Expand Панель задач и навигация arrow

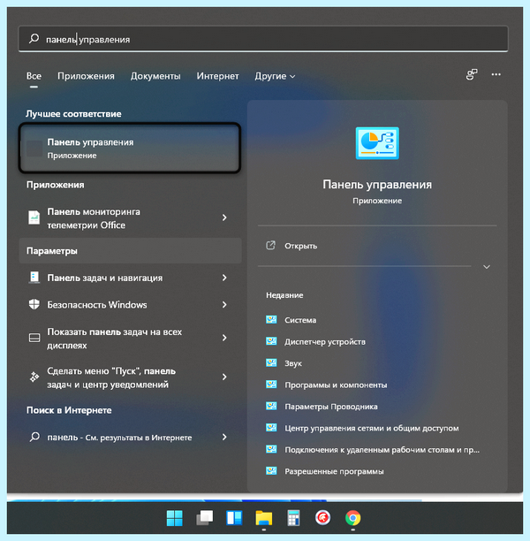click(224, 278)
